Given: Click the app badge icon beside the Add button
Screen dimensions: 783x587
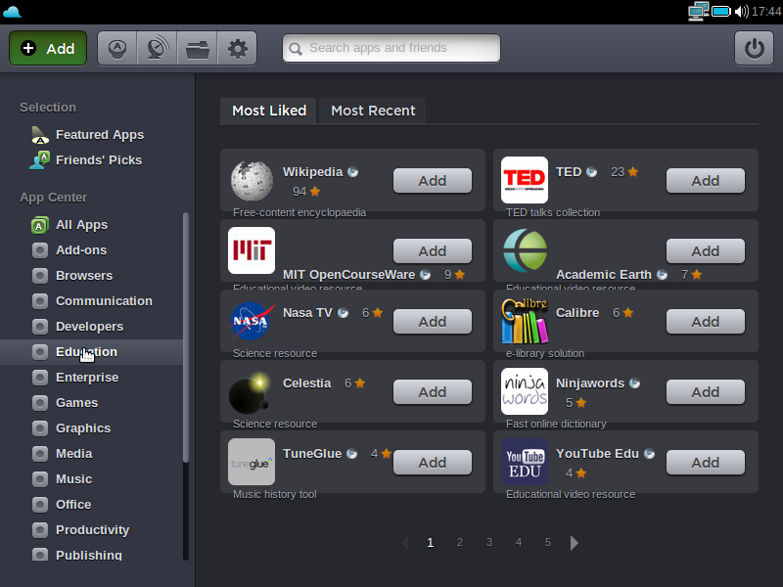Looking at the screenshot, I should 117,48.
